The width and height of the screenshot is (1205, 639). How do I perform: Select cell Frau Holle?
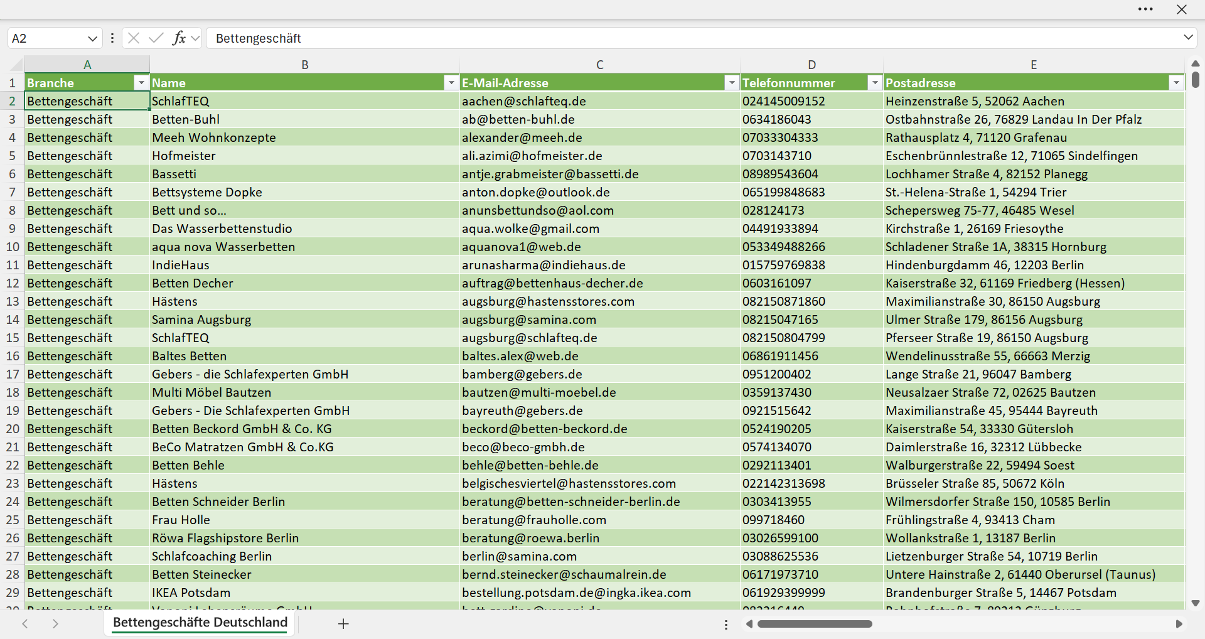tap(305, 520)
